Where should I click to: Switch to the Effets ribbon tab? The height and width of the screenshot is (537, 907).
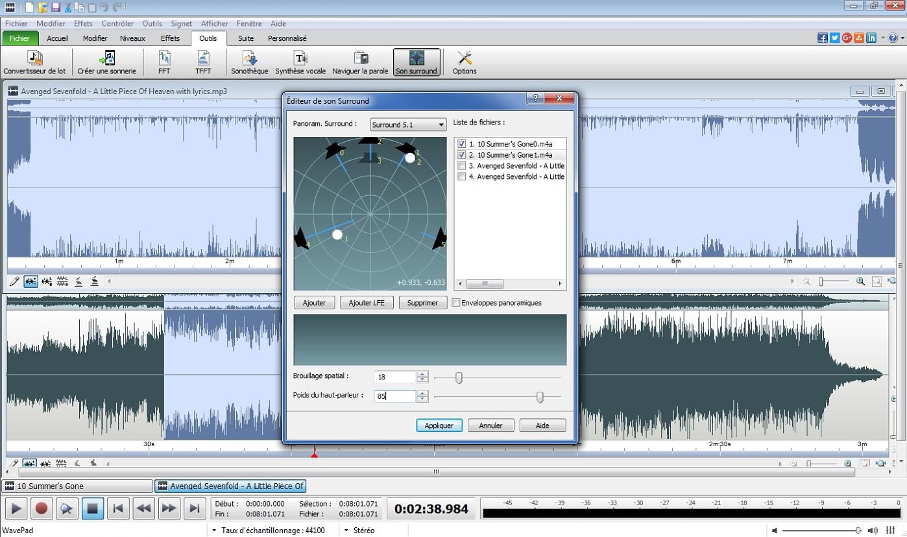[x=170, y=38]
